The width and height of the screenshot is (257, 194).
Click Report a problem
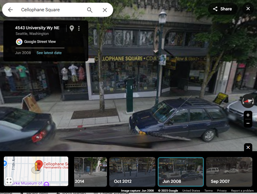click(x=242, y=190)
